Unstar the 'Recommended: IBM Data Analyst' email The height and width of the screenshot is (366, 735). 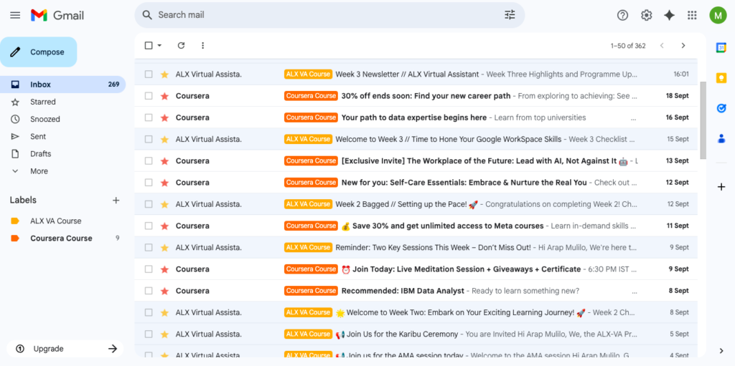click(164, 291)
